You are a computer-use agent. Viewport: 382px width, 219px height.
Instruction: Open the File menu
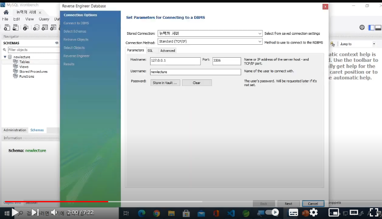tap(5, 19)
